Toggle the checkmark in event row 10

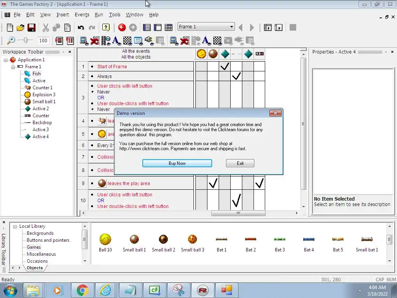(236, 200)
